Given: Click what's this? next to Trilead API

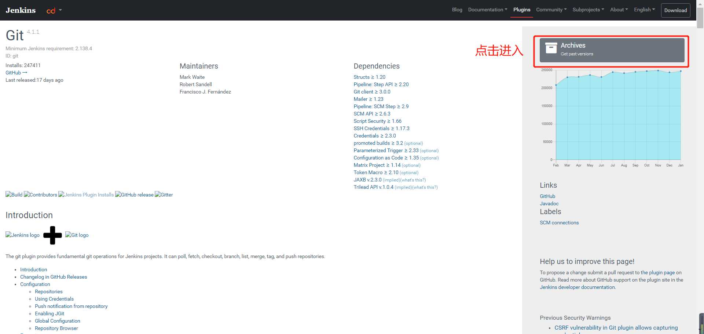Looking at the screenshot, I should point(425,187).
